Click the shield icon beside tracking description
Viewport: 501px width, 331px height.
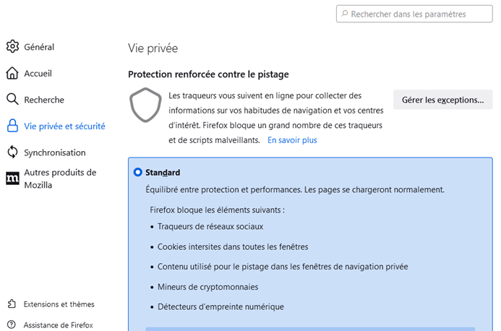[145, 106]
